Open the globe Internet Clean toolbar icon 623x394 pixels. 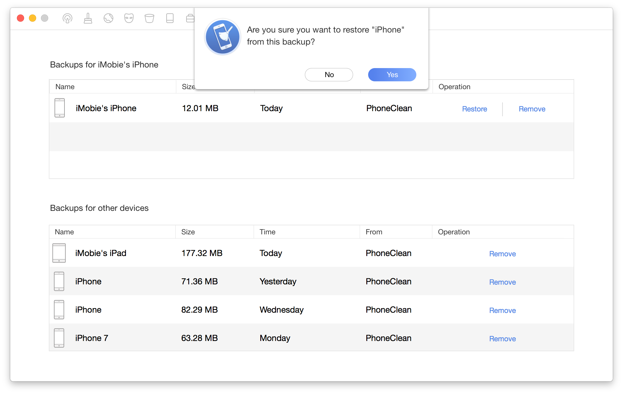click(108, 18)
